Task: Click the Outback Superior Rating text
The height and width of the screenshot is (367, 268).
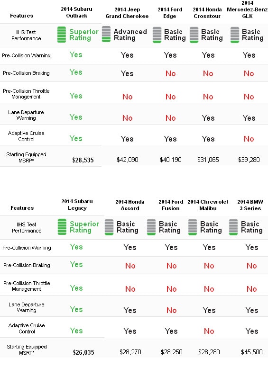Action: [x=83, y=35]
